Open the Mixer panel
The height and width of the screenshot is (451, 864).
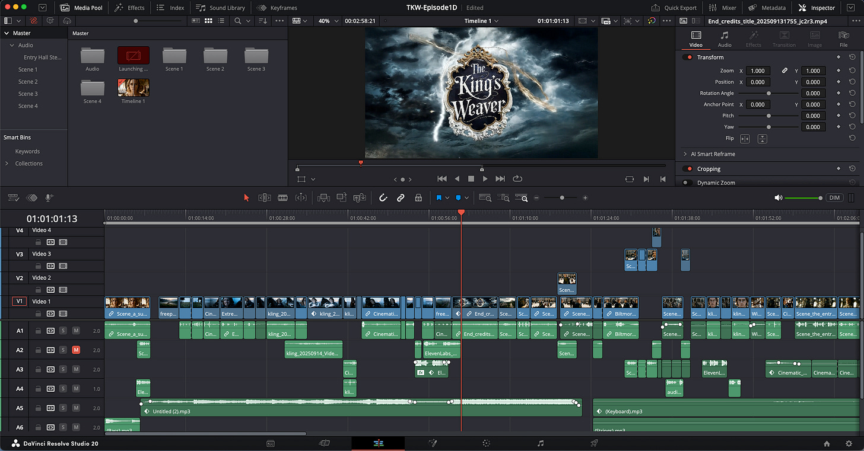tap(723, 8)
